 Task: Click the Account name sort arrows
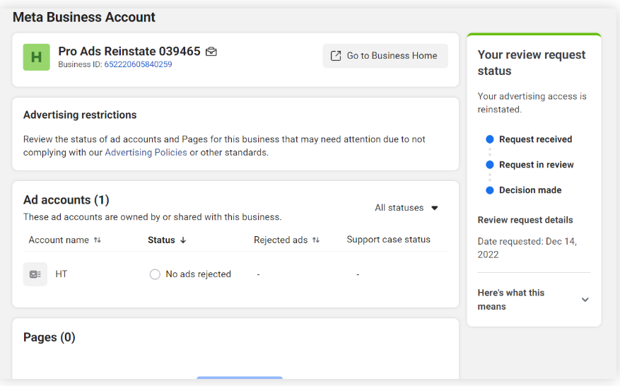coord(98,240)
